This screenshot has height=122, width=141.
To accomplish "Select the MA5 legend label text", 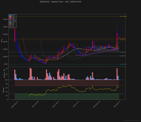I will tap(13, 15).
